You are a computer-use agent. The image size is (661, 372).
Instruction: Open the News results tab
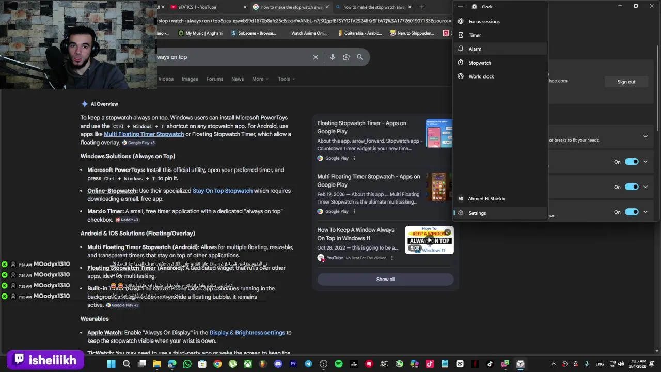point(238,79)
